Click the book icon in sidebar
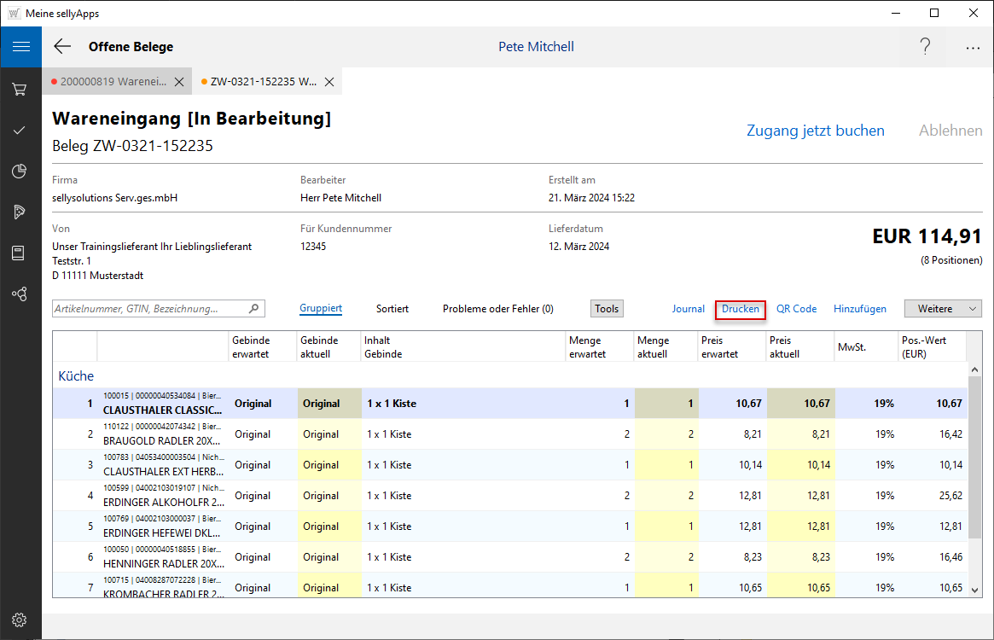The width and height of the screenshot is (994, 640). [x=20, y=253]
